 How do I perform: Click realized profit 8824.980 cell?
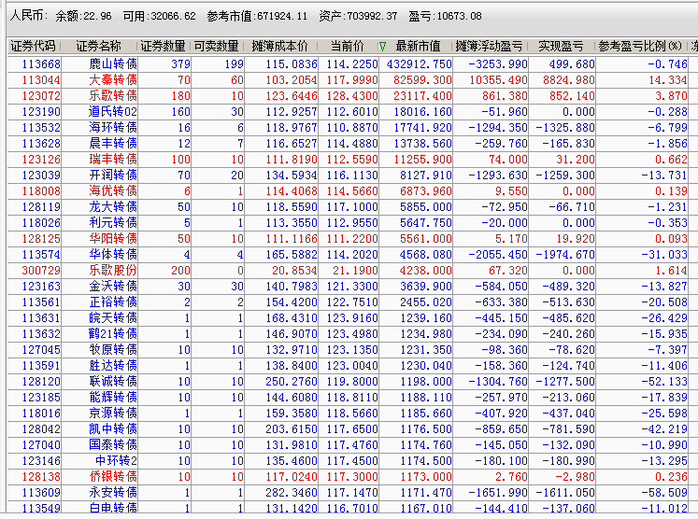coord(568,80)
